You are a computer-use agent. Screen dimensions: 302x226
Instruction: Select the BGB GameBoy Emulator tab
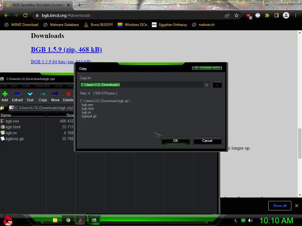[x=37, y=5]
